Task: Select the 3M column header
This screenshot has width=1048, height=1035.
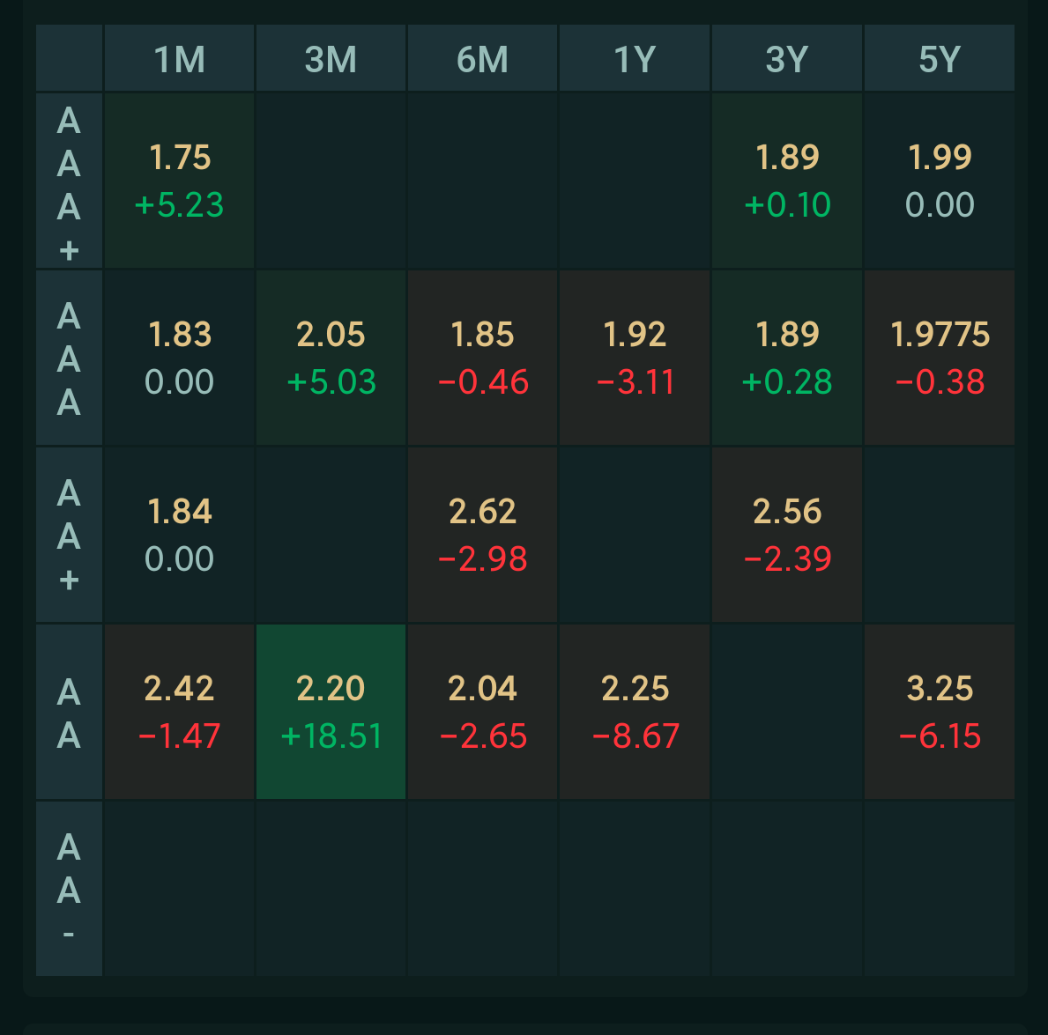Action: click(x=331, y=58)
